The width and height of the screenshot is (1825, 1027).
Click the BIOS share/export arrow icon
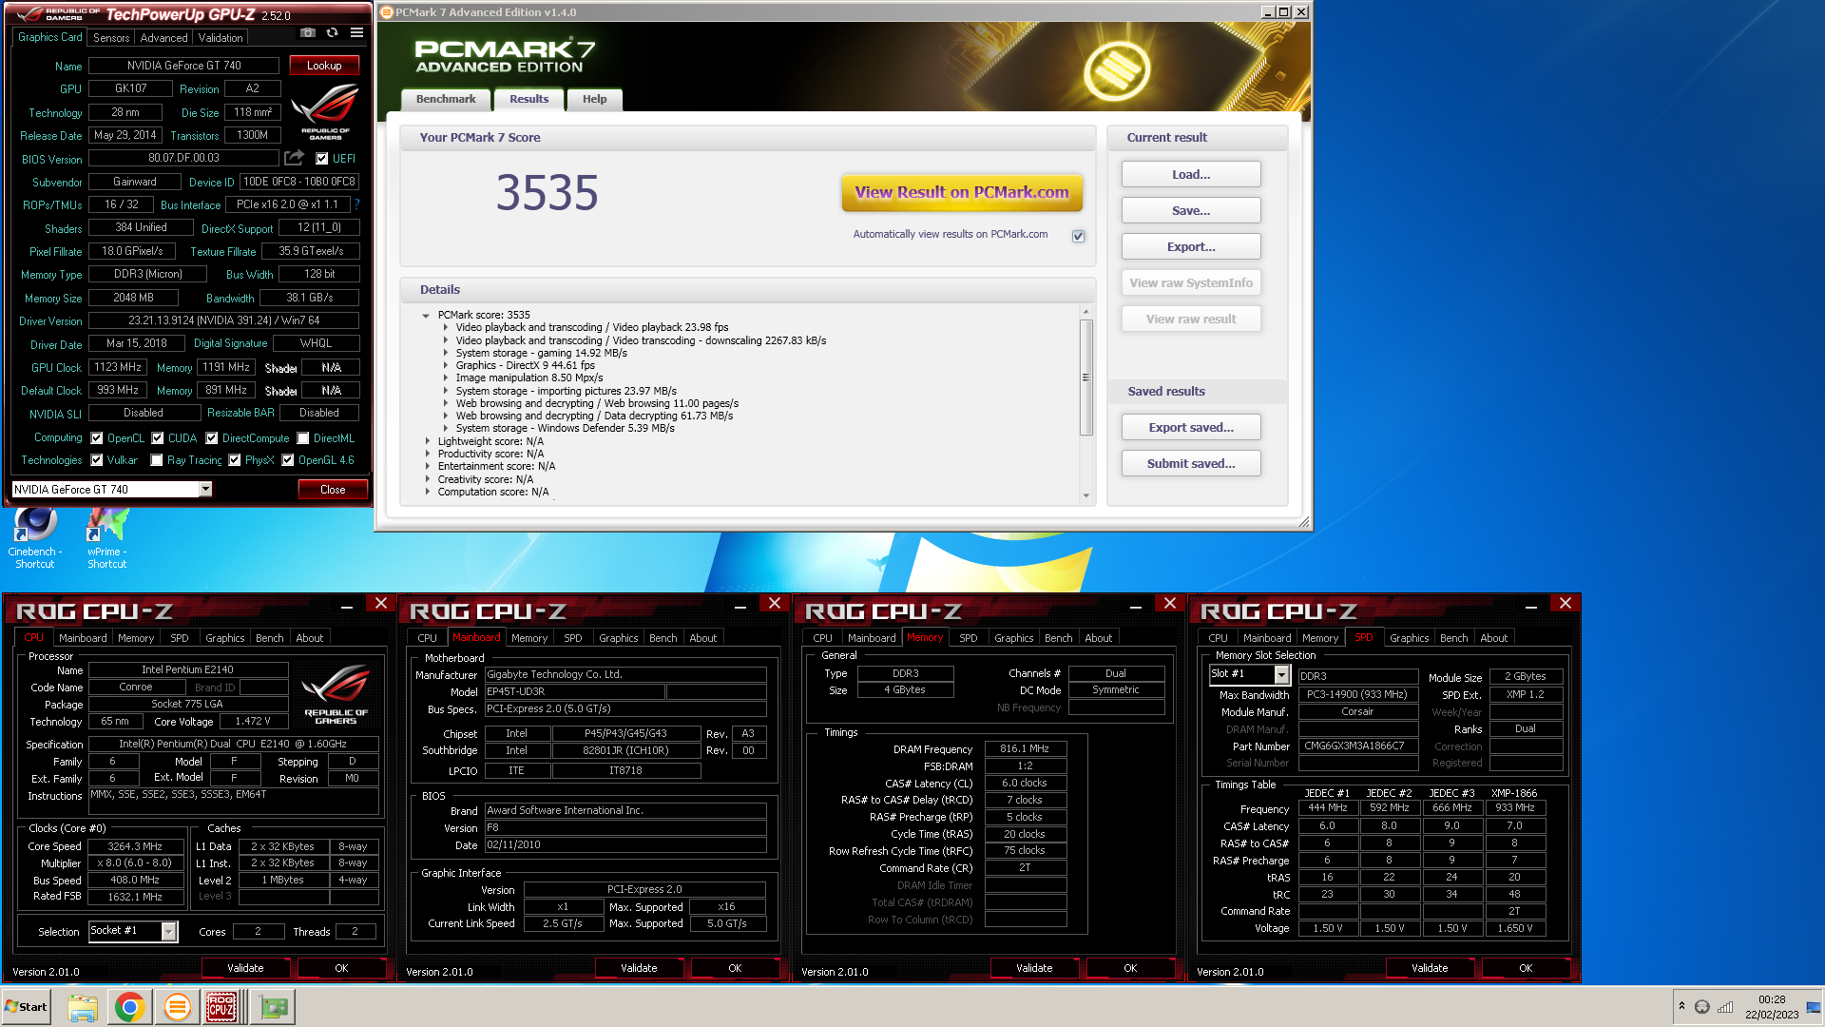(295, 158)
